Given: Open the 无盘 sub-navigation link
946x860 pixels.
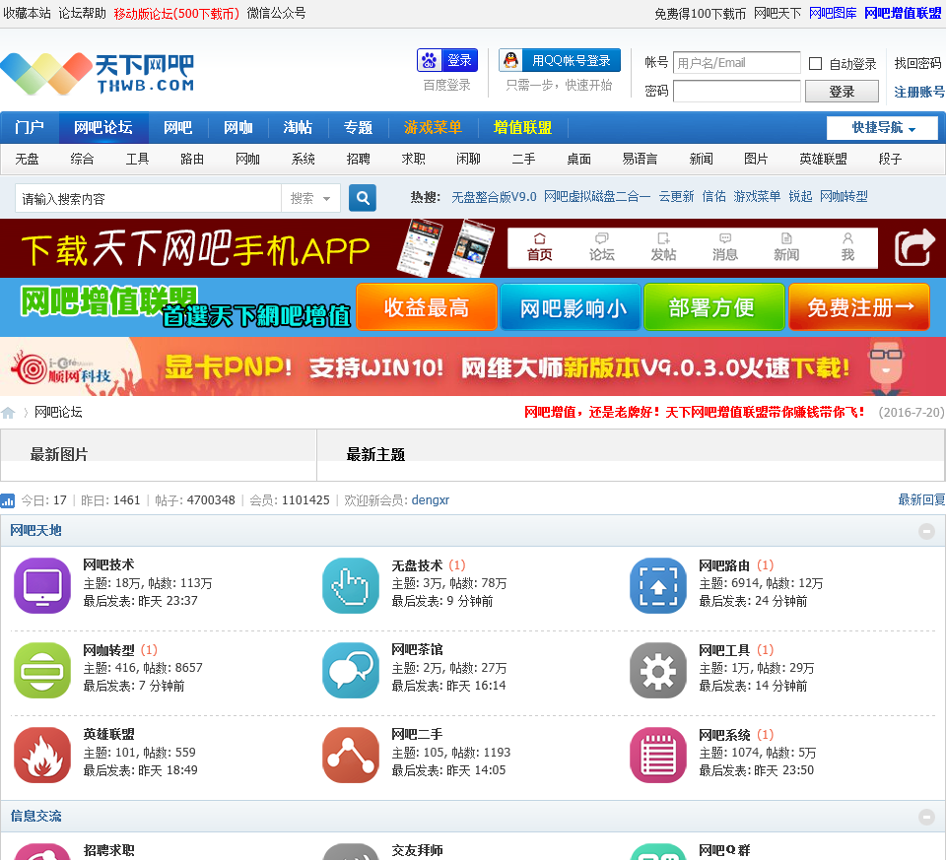Looking at the screenshot, I should click(x=27, y=159).
